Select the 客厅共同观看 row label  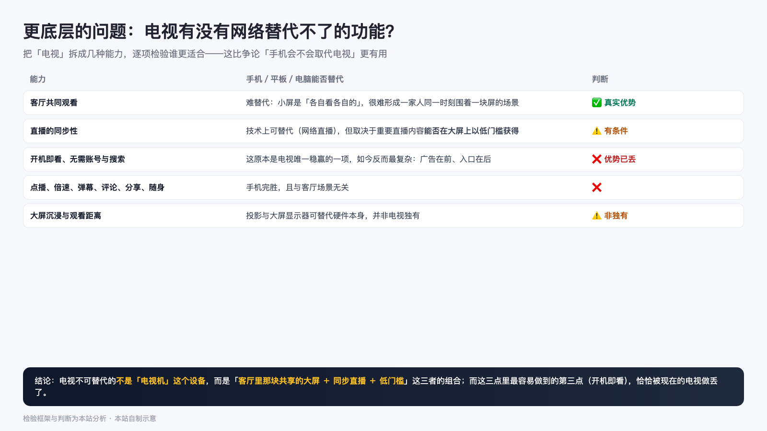pyautogui.click(x=54, y=102)
